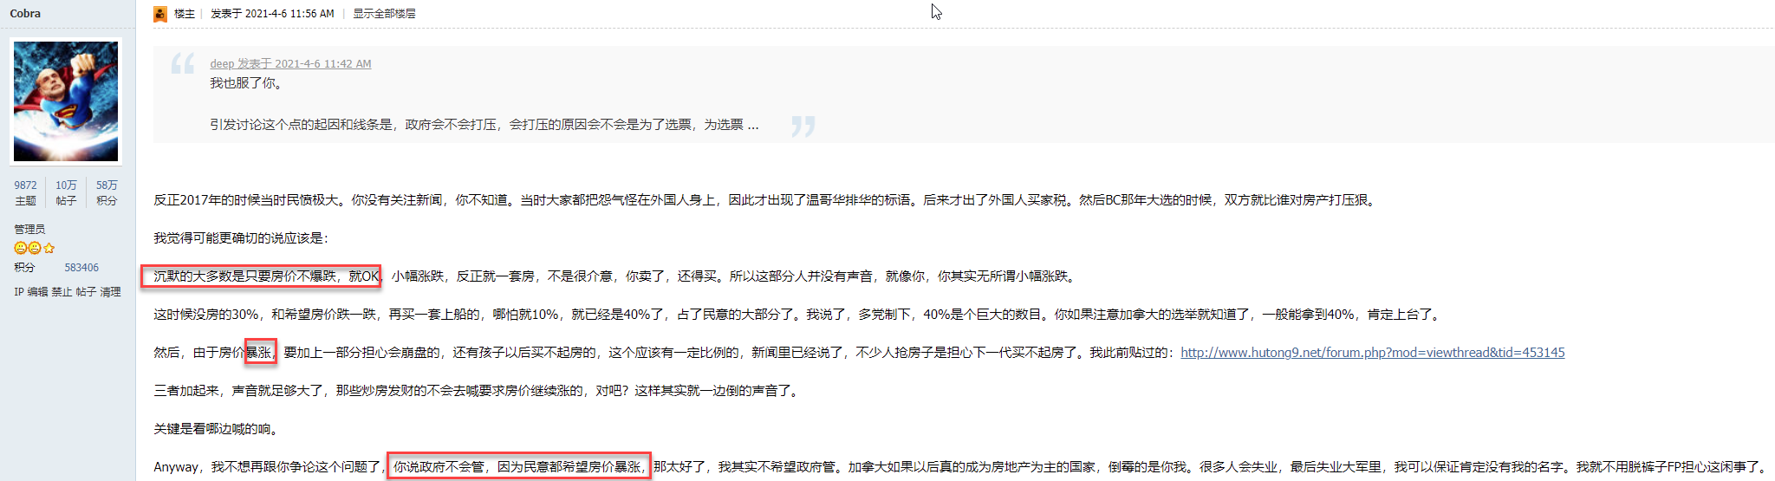Open the hutong9.net forum thread URL
This screenshot has width=1775, height=481.
(1372, 352)
